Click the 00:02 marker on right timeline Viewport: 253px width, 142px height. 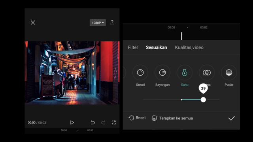[x=204, y=28]
